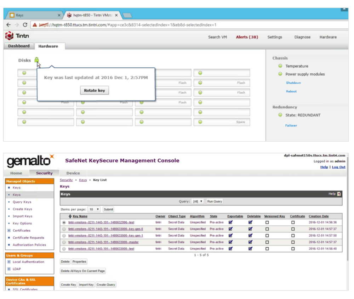Image resolution: width=354 pixels, height=299 pixels.
Task: Click the browser forward arrow
Action: point(17,25)
